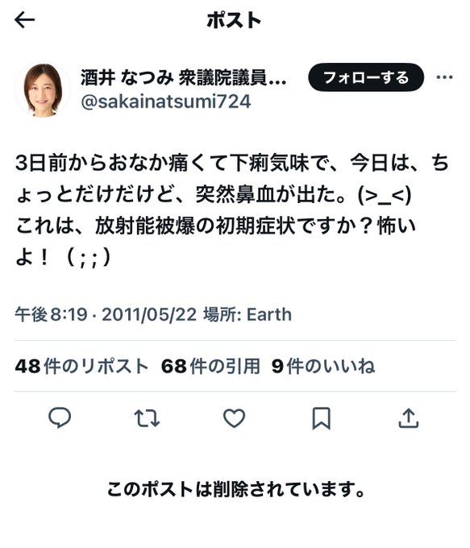Click the 午後8:19 post time
The height and width of the screenshot is (548, 470).
(x=51, y=314)
